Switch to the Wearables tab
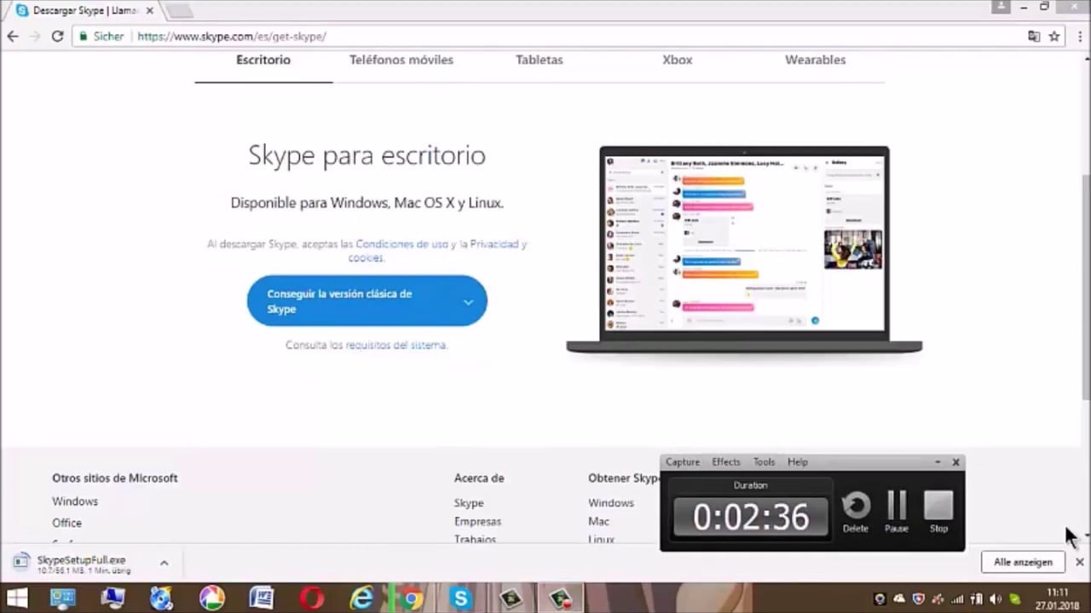 [x=816, y=60]
